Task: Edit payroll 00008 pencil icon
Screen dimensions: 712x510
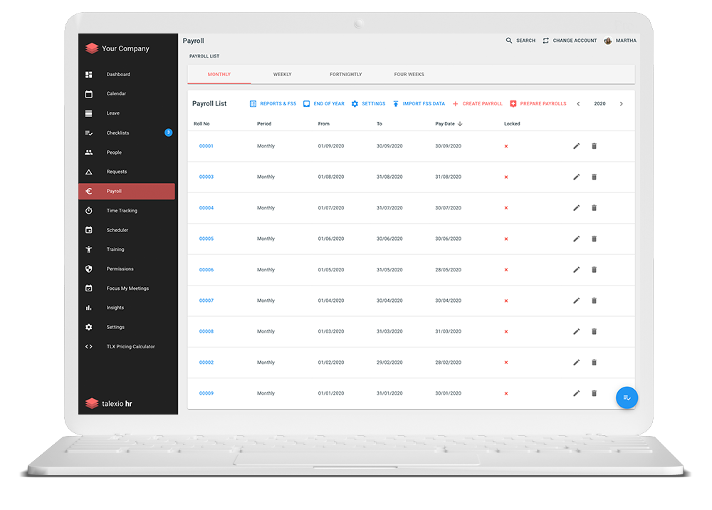Action: pyautogui.click(x=576, y=331)
